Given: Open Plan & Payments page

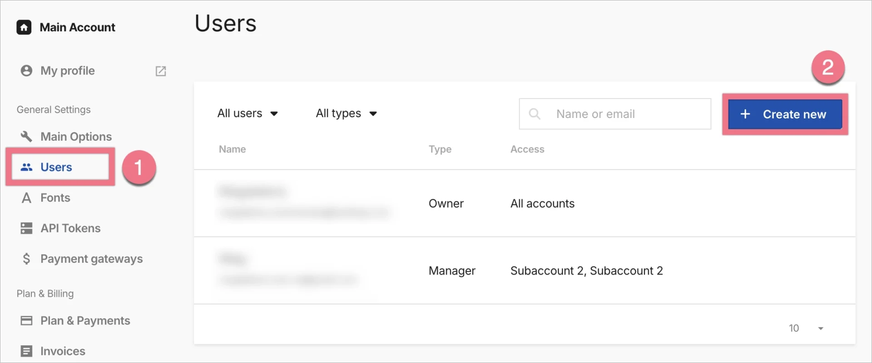Looking at the screenshot, I should [85, 321].
